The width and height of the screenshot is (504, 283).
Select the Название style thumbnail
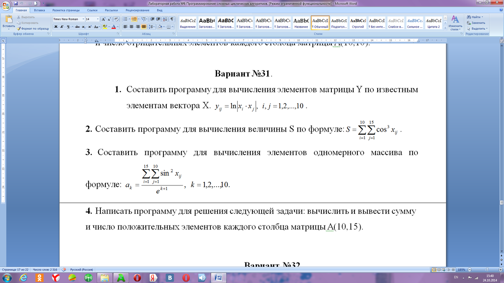301,23
